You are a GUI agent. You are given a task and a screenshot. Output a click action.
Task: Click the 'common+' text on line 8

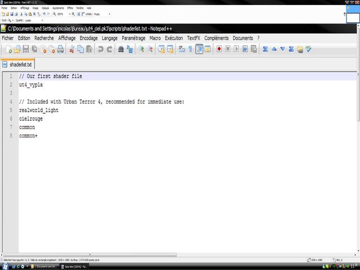[x=28, y=136]
